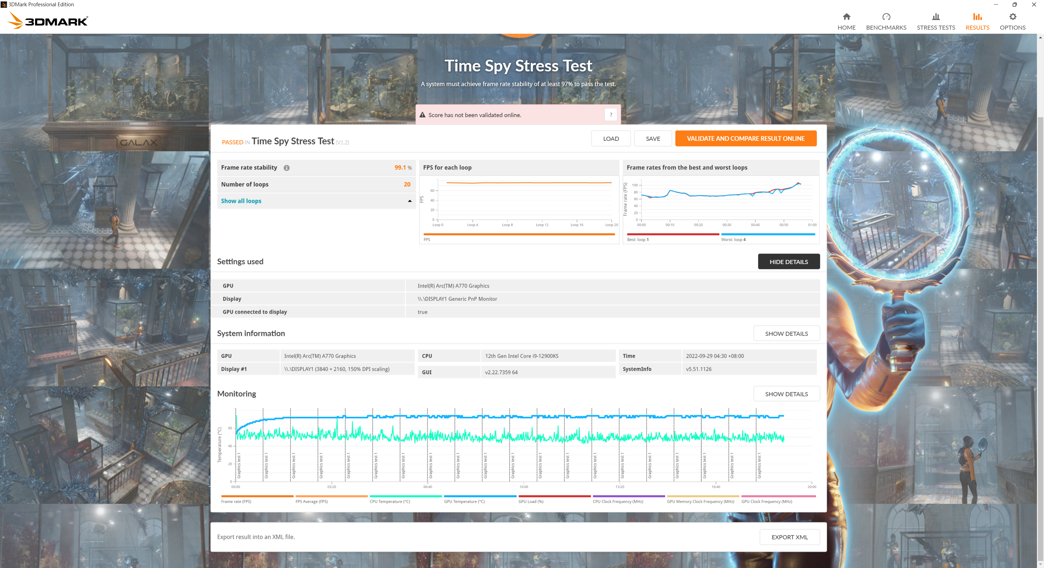The width and height of the screenshot is (1044, 568).
Task: Click the SystemInfo version v5.51.1126
Action: pyautogui.click(x=698, y=369)
